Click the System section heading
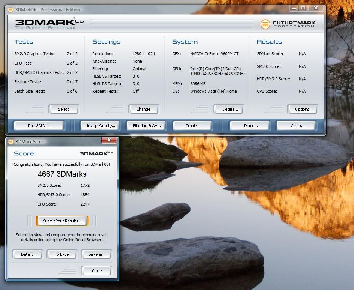The width and height of the screenshot is (354, 290). click(x=185, y=42)
